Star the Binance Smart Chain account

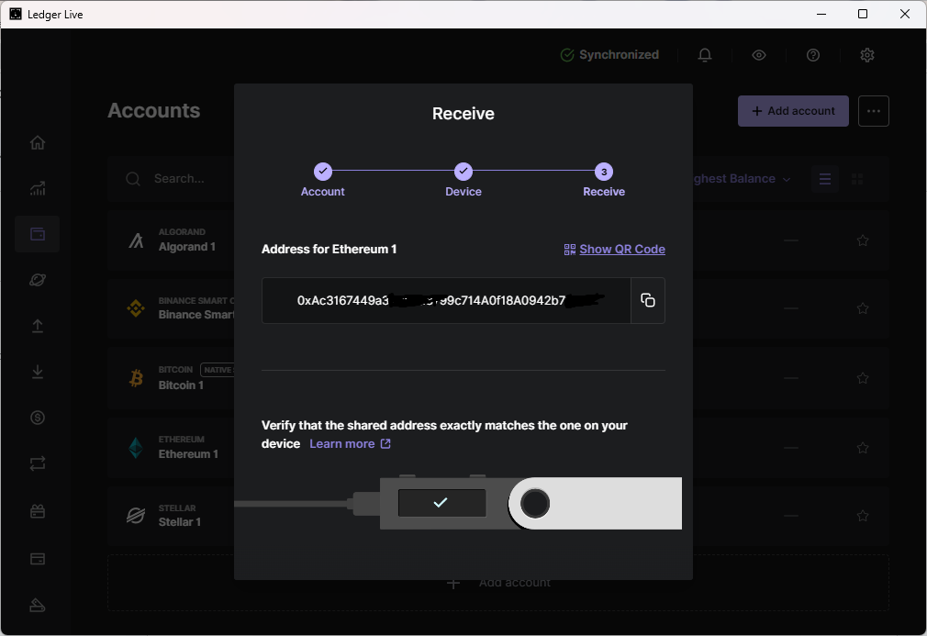(x=863, y=308)
